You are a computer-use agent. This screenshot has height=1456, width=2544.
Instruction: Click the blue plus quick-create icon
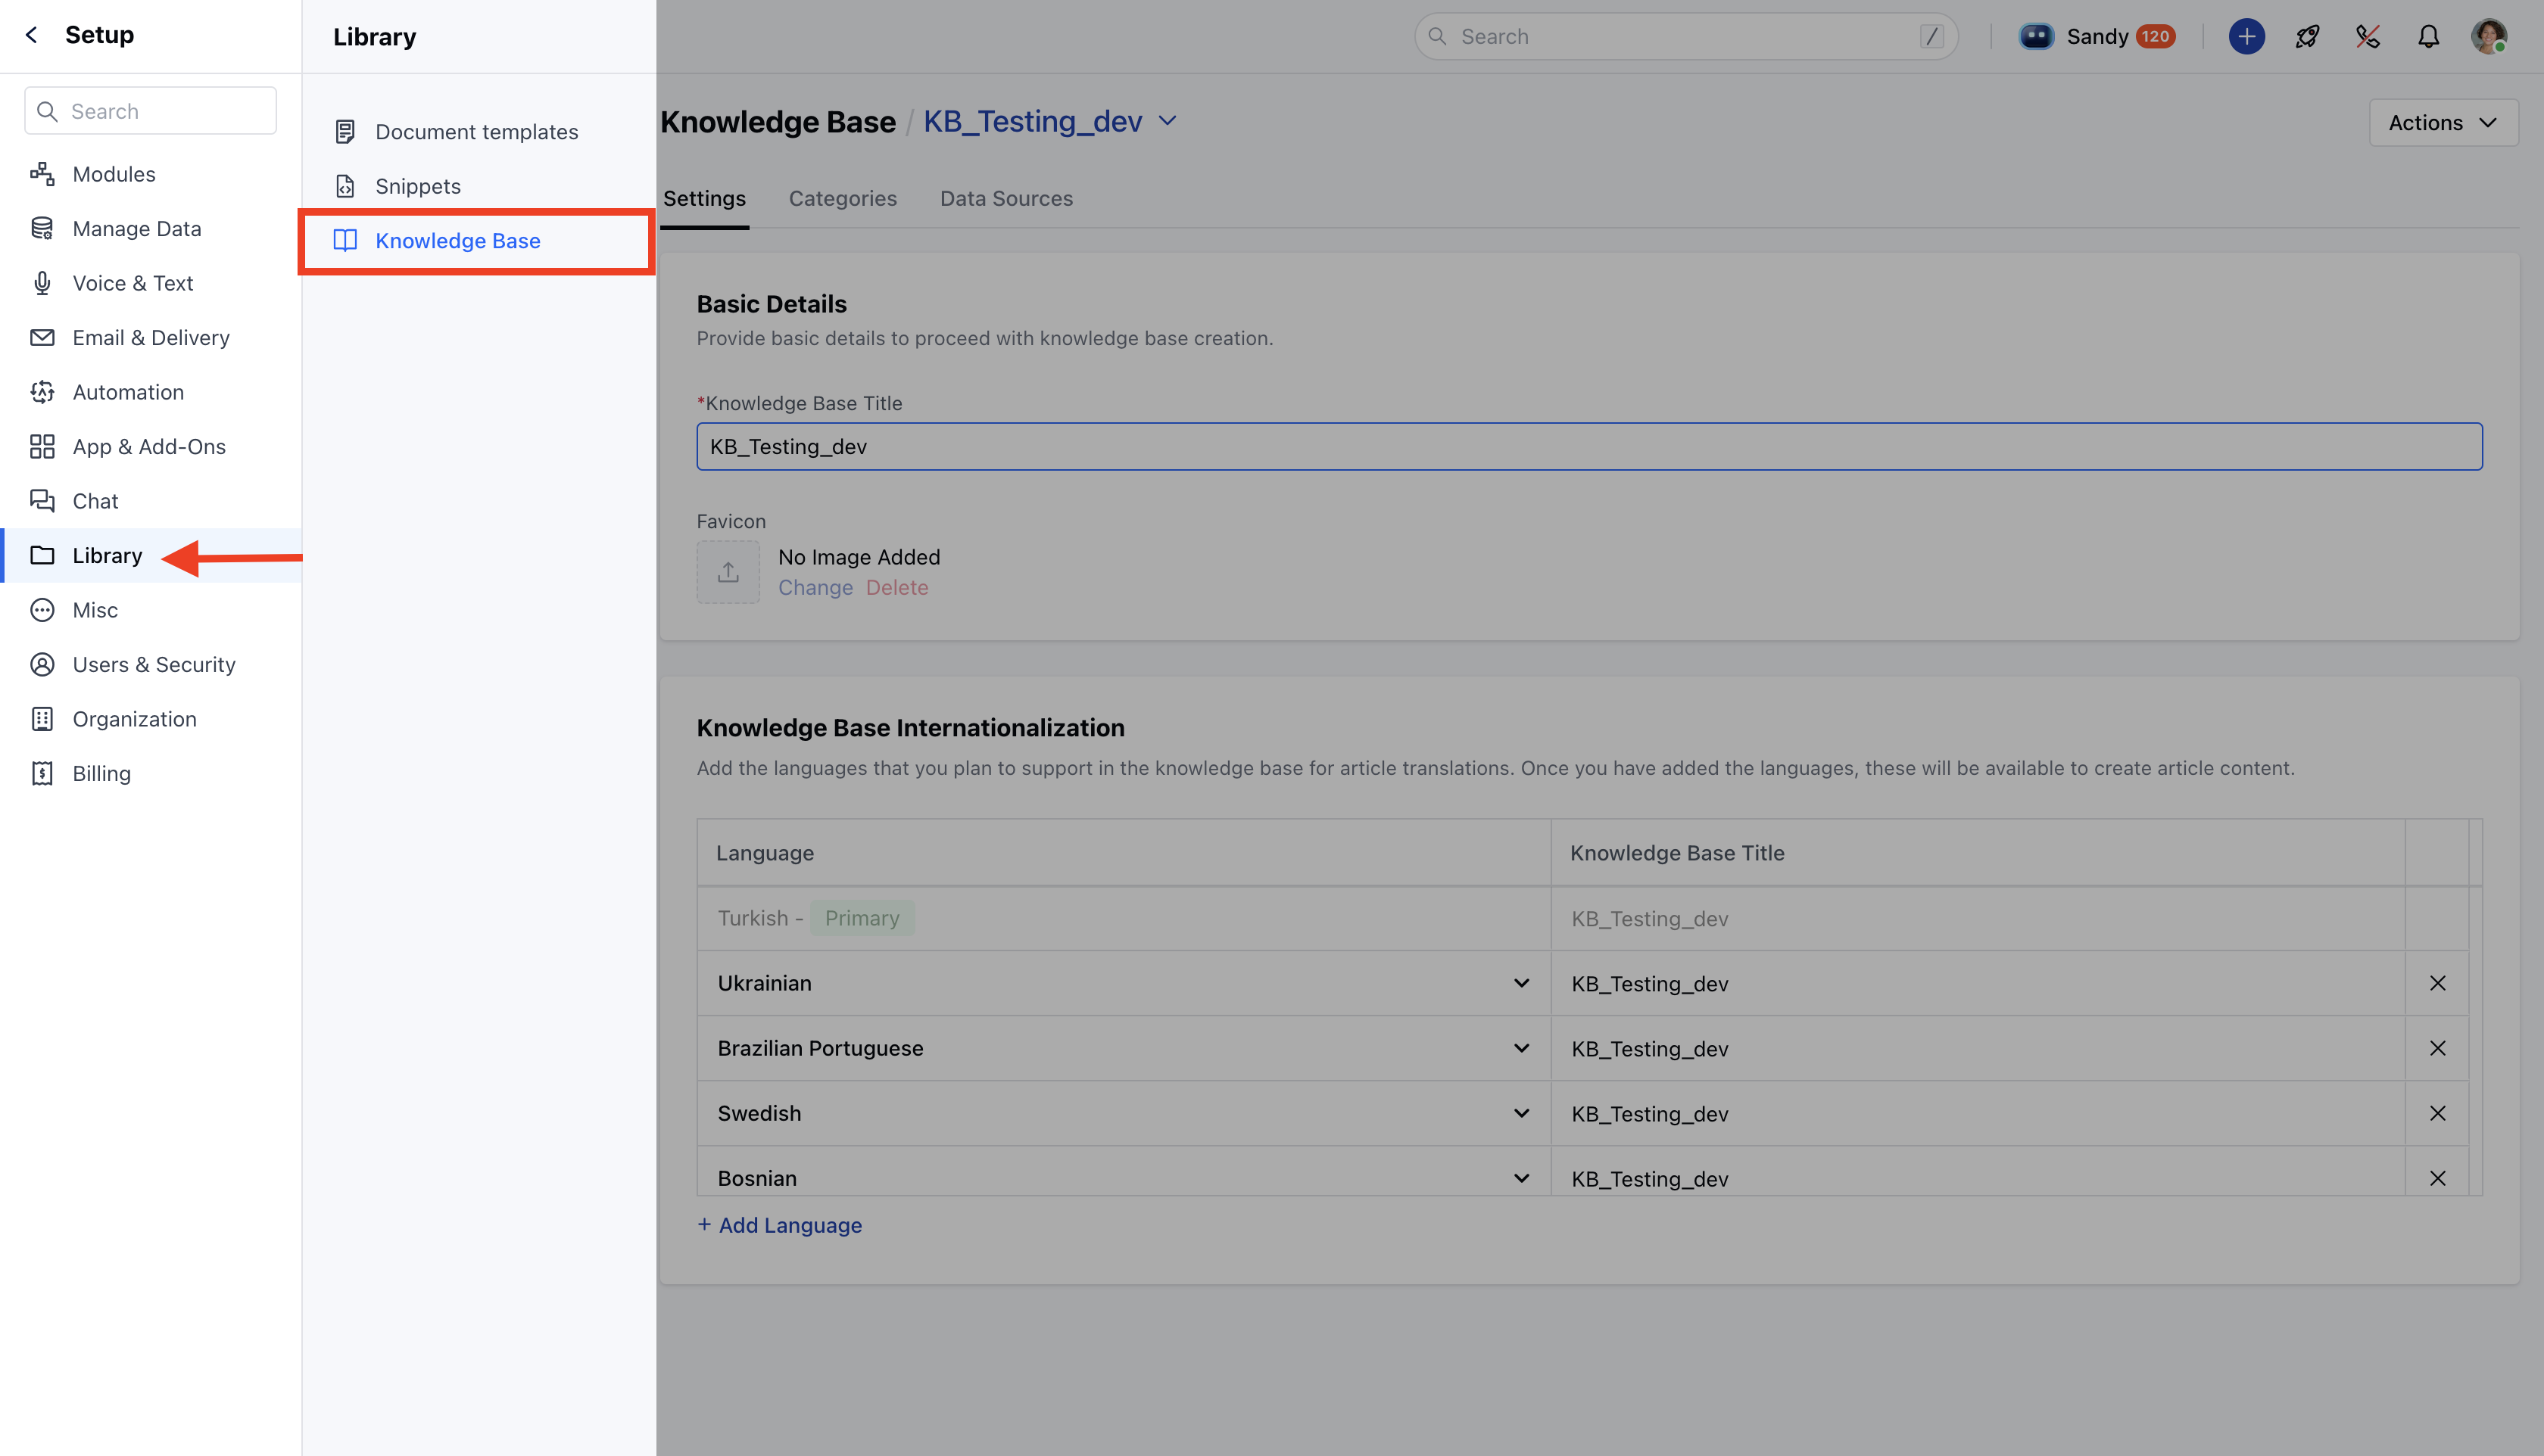coord(2246,37)
